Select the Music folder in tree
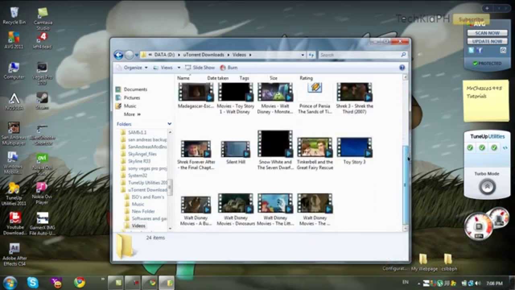The height and width of the screenshot is (290, 515). 138,204
